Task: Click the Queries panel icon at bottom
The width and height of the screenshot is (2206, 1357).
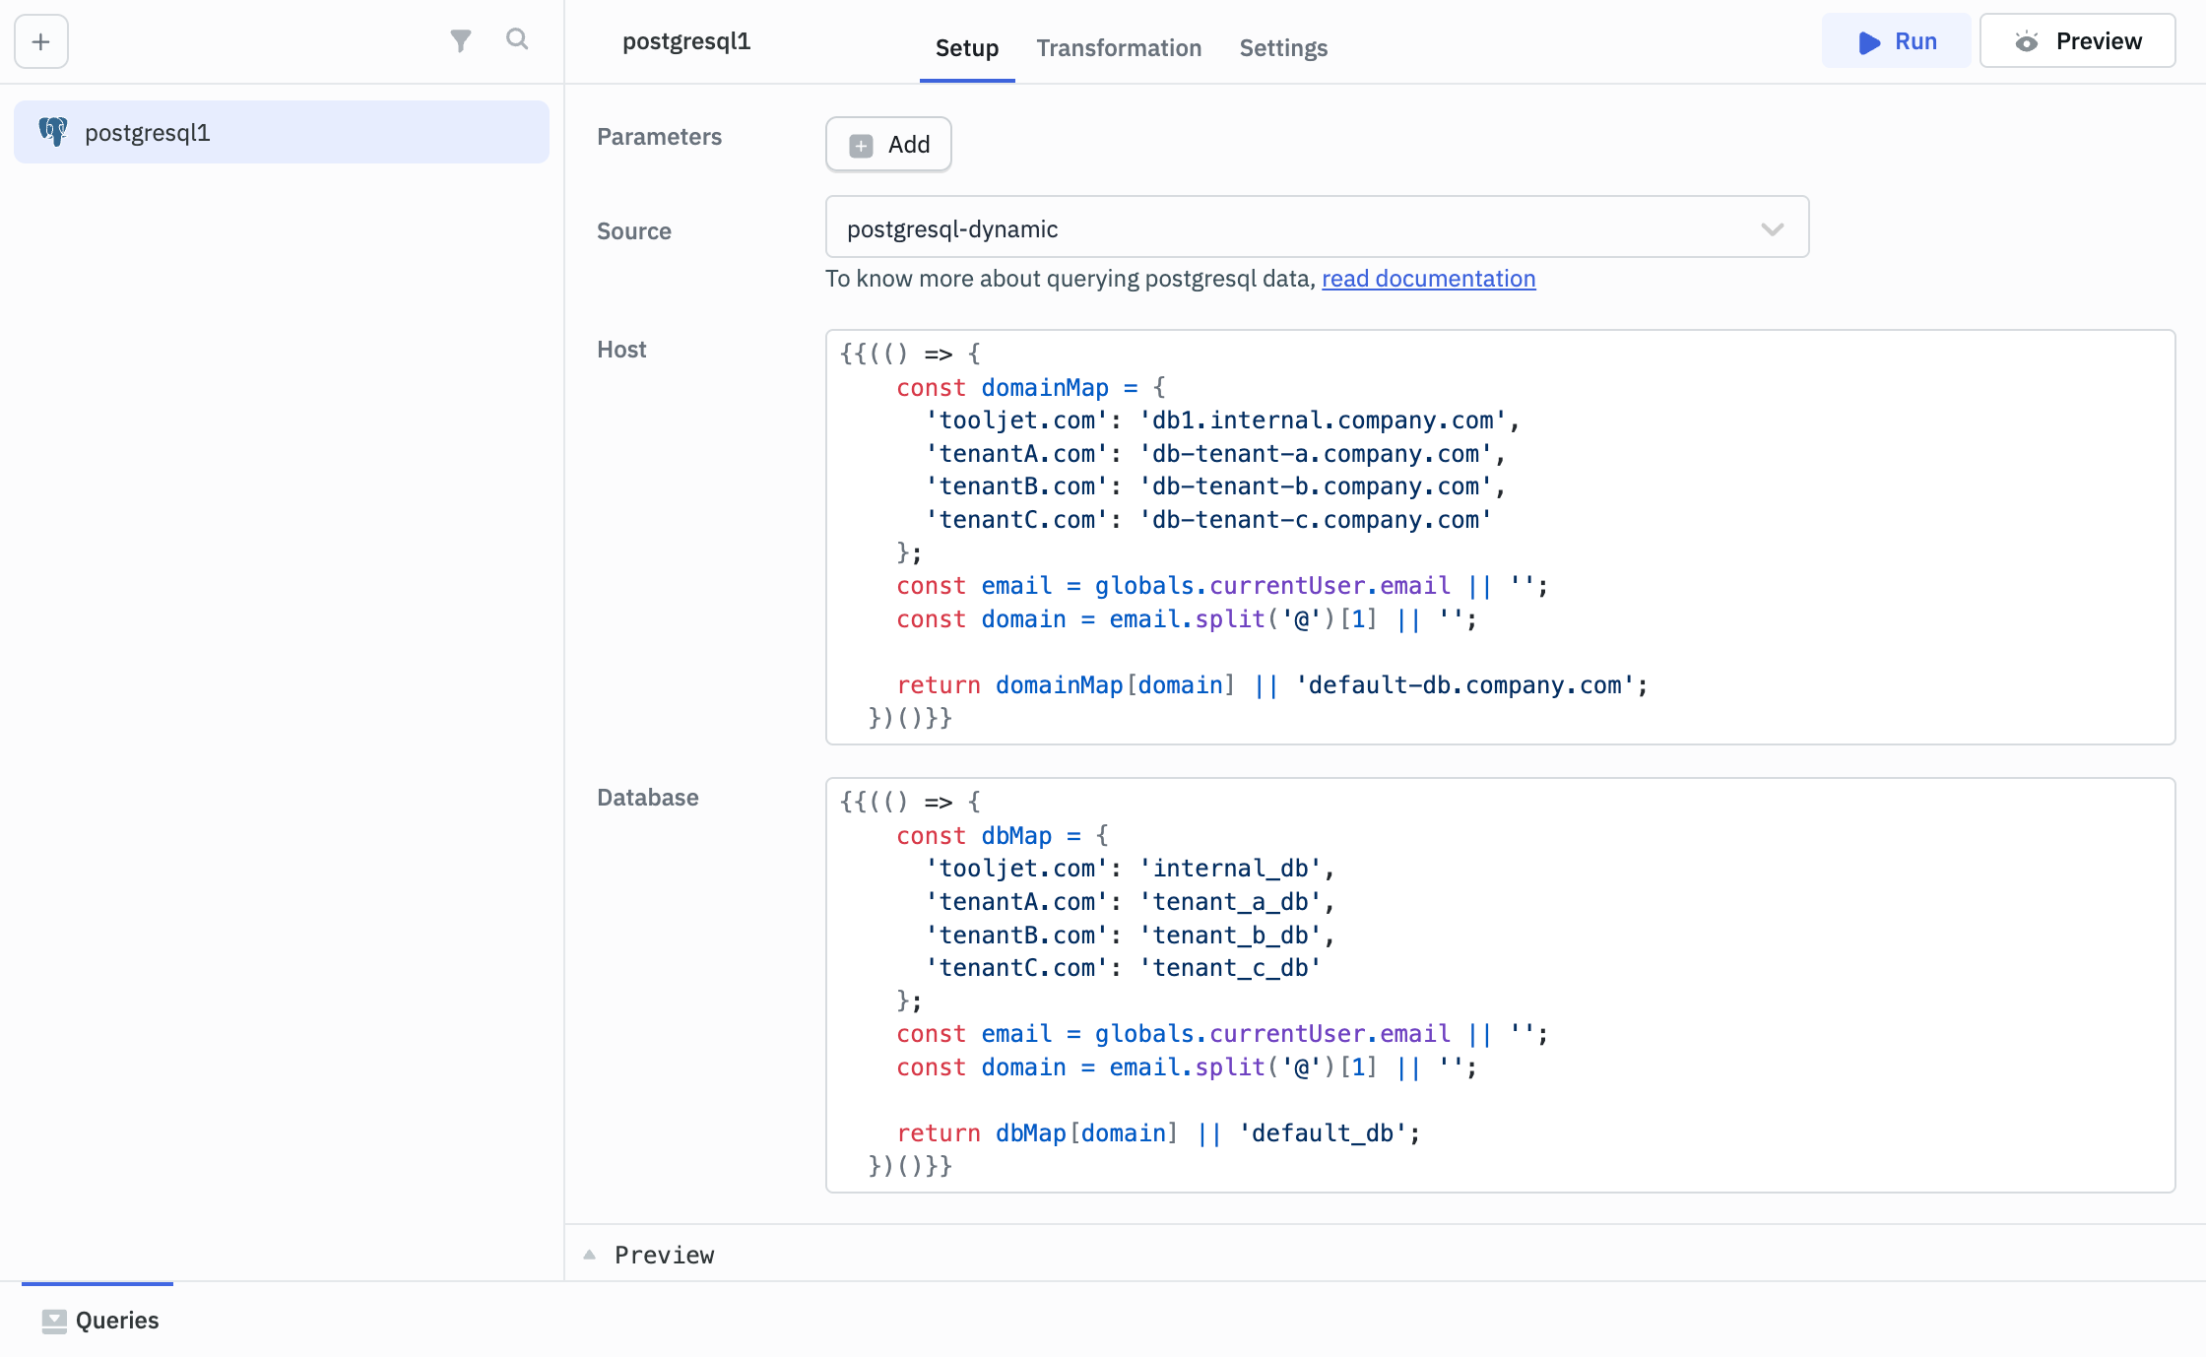Action: pyautogui.click(x=54, y=1321)
